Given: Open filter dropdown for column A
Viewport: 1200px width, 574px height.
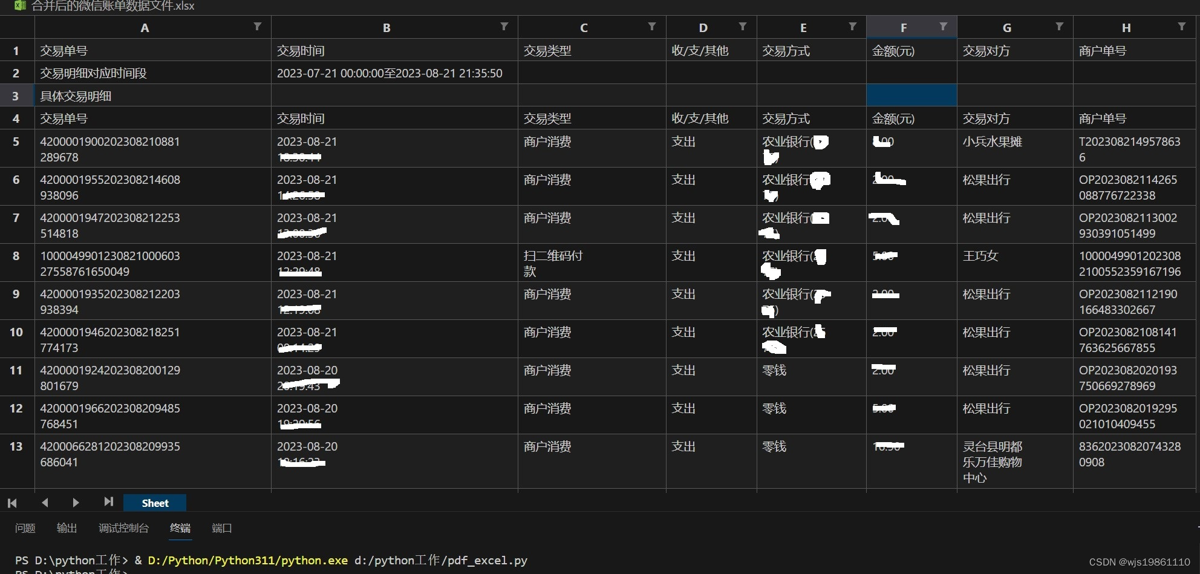Looking at the screenshot, I should 258,27.
